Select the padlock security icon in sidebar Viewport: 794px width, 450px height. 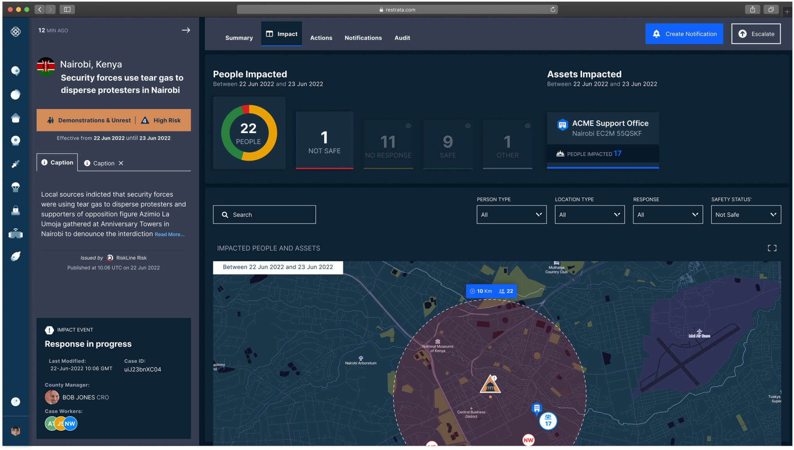pos(16,211)
